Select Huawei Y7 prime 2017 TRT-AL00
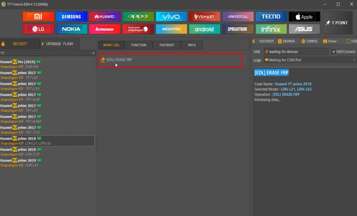Screen dimensions: 357x216 click(47, 97)
